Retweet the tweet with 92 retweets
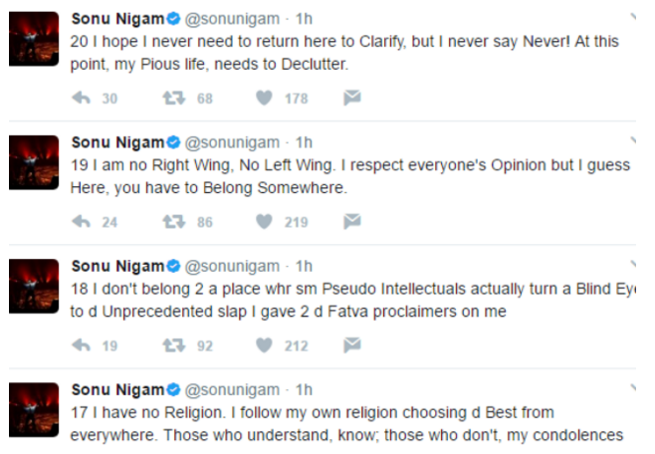This screenshot has width=655, height=454. (x=172, y=346)
